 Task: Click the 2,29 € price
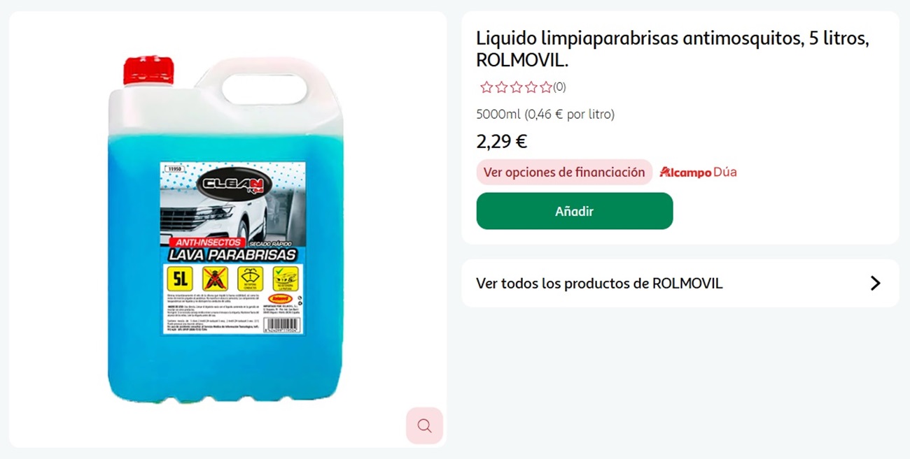pos(502,141)
